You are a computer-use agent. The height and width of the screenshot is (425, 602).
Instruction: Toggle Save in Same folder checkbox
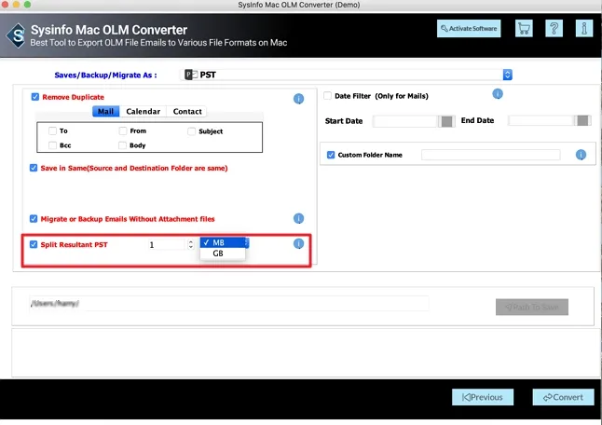tap(34, 168)
